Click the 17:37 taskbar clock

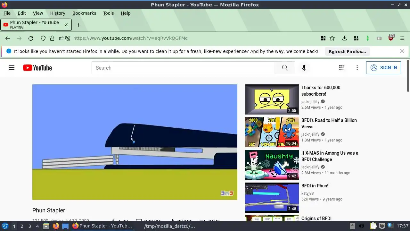point(403,226)
